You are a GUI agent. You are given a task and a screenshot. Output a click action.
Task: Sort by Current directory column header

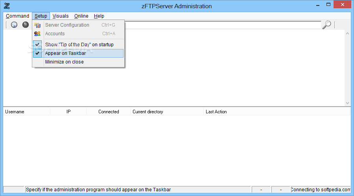[167, 112]
